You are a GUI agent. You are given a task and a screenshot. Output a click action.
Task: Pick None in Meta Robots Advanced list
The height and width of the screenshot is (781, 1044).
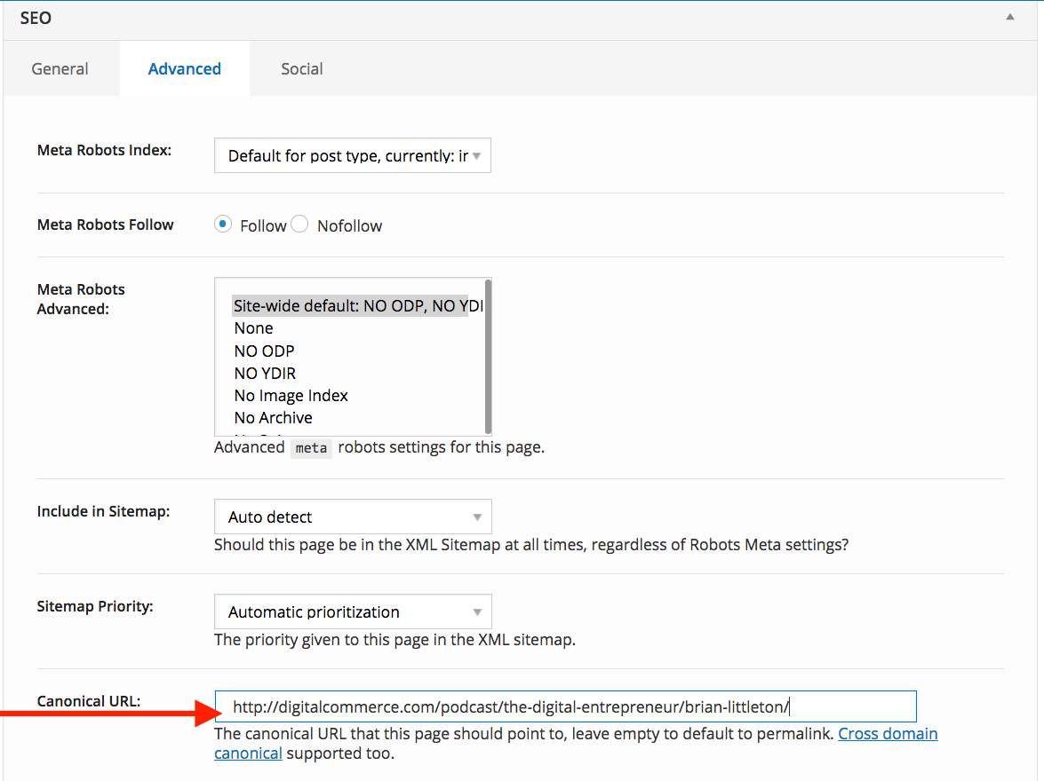point(254,328)
